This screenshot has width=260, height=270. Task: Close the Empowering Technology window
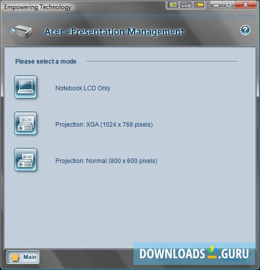245,5
